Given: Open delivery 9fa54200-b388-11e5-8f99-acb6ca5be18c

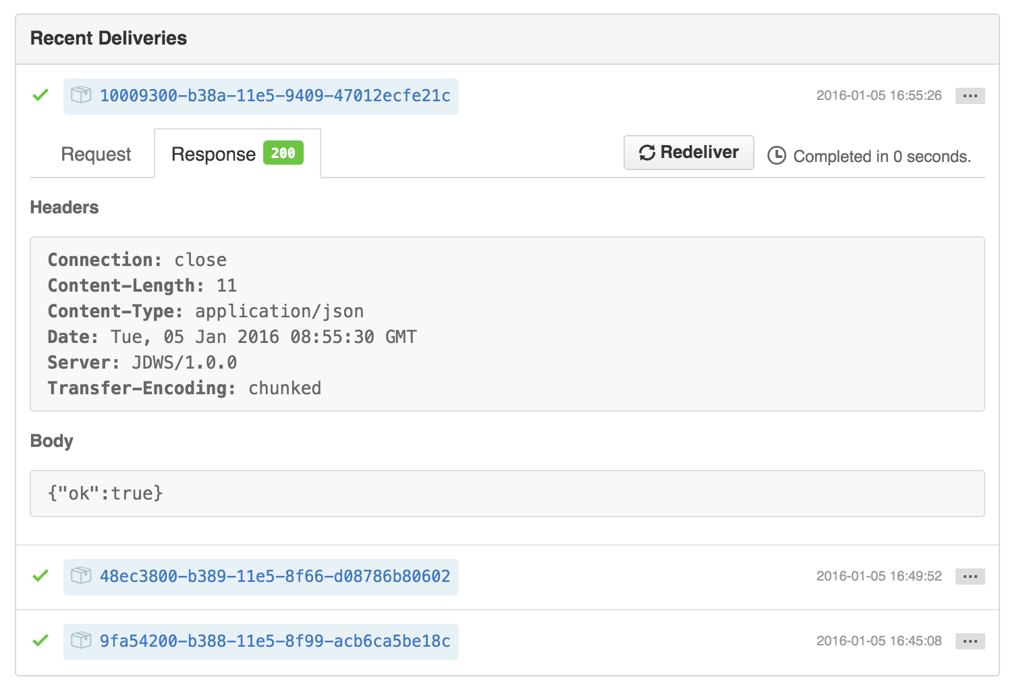Looking at the screenshot, I should (x=275, y=641).
